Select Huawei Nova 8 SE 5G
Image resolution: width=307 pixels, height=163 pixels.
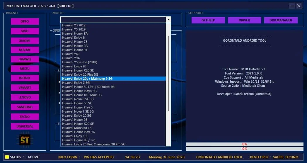[113, 99]
